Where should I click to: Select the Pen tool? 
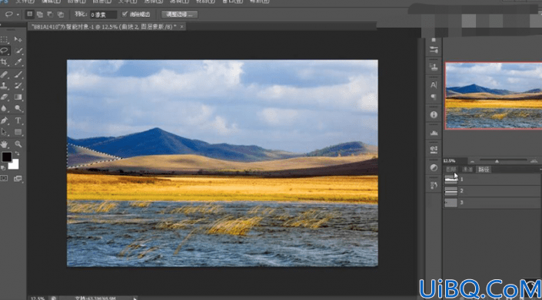coord(5,120)
